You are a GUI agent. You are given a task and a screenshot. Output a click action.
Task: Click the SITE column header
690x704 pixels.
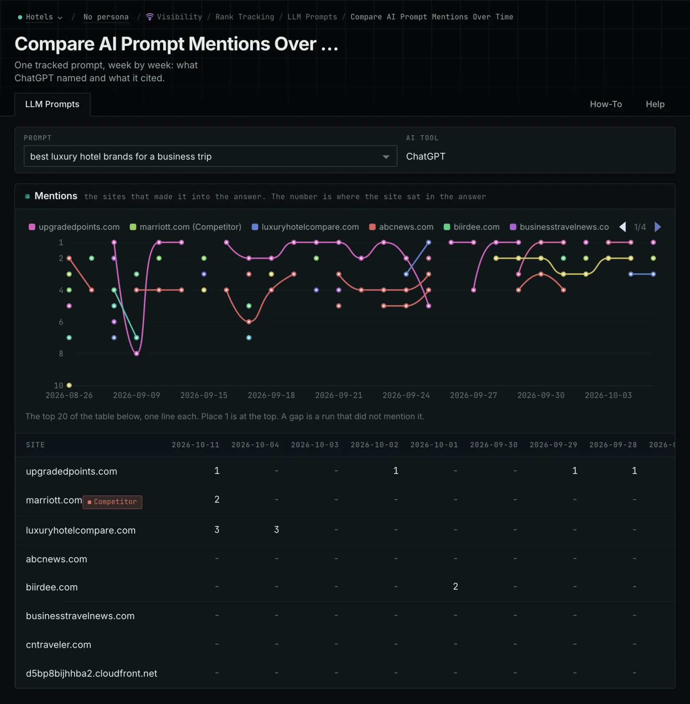[35, 445]
